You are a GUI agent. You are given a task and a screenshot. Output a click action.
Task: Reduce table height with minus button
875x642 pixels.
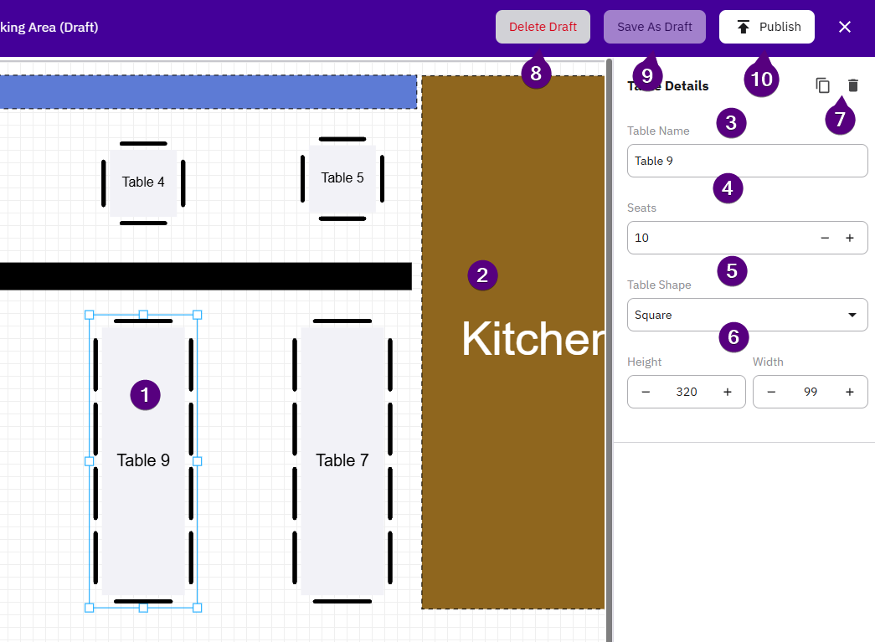[646, 392]
